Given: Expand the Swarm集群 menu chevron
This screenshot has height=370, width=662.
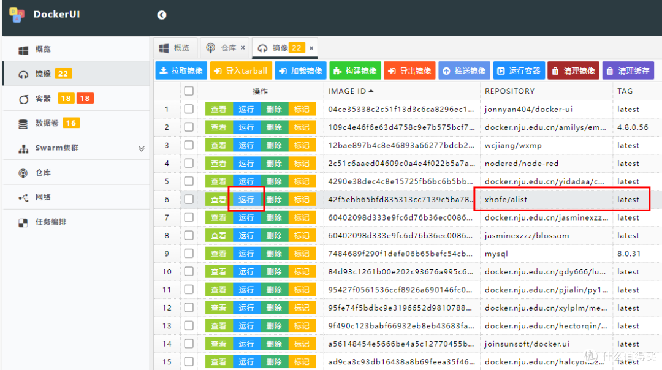Looking at the screenshot, I should [x=142, y=148].
